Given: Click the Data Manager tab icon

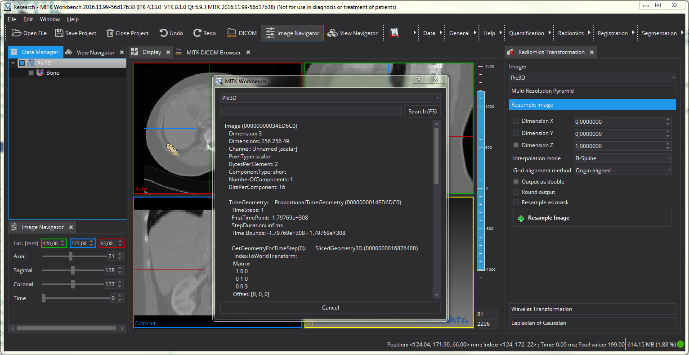Looking at the screenshot, I should [14, 52].
